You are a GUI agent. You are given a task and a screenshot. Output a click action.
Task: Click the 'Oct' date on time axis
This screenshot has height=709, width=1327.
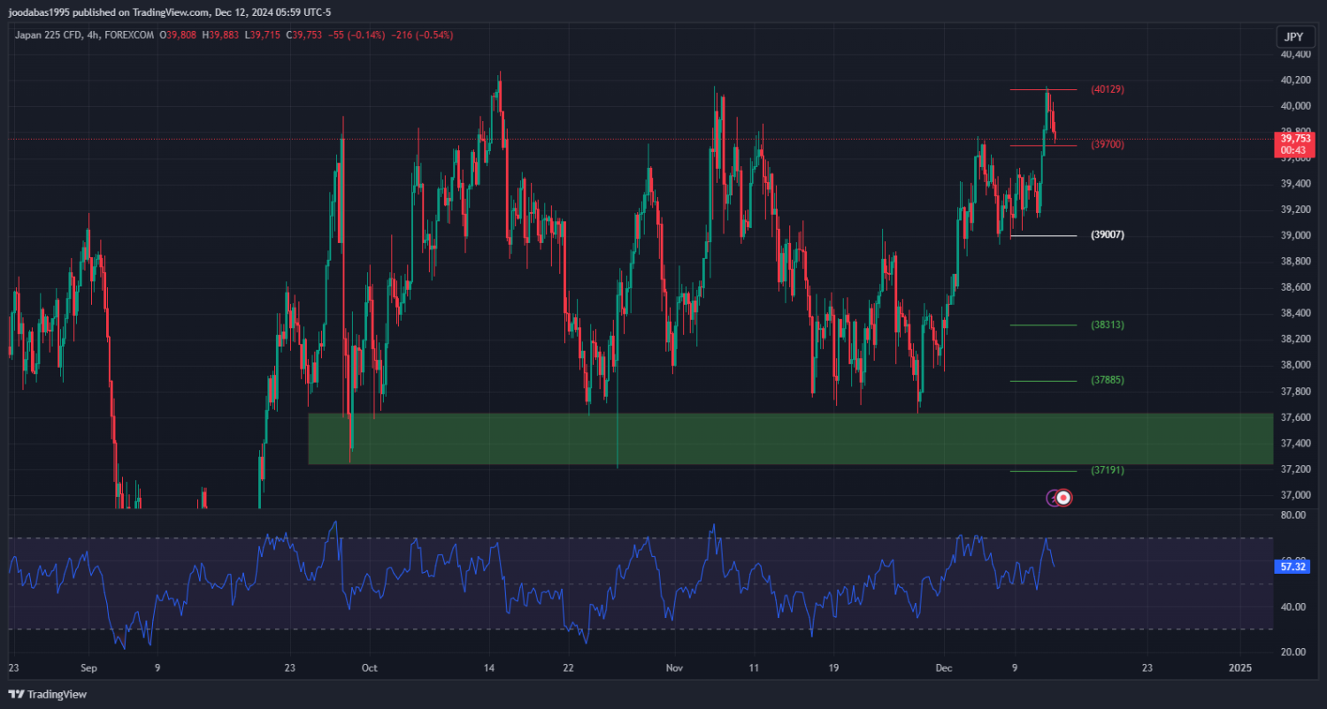[370, 667]
